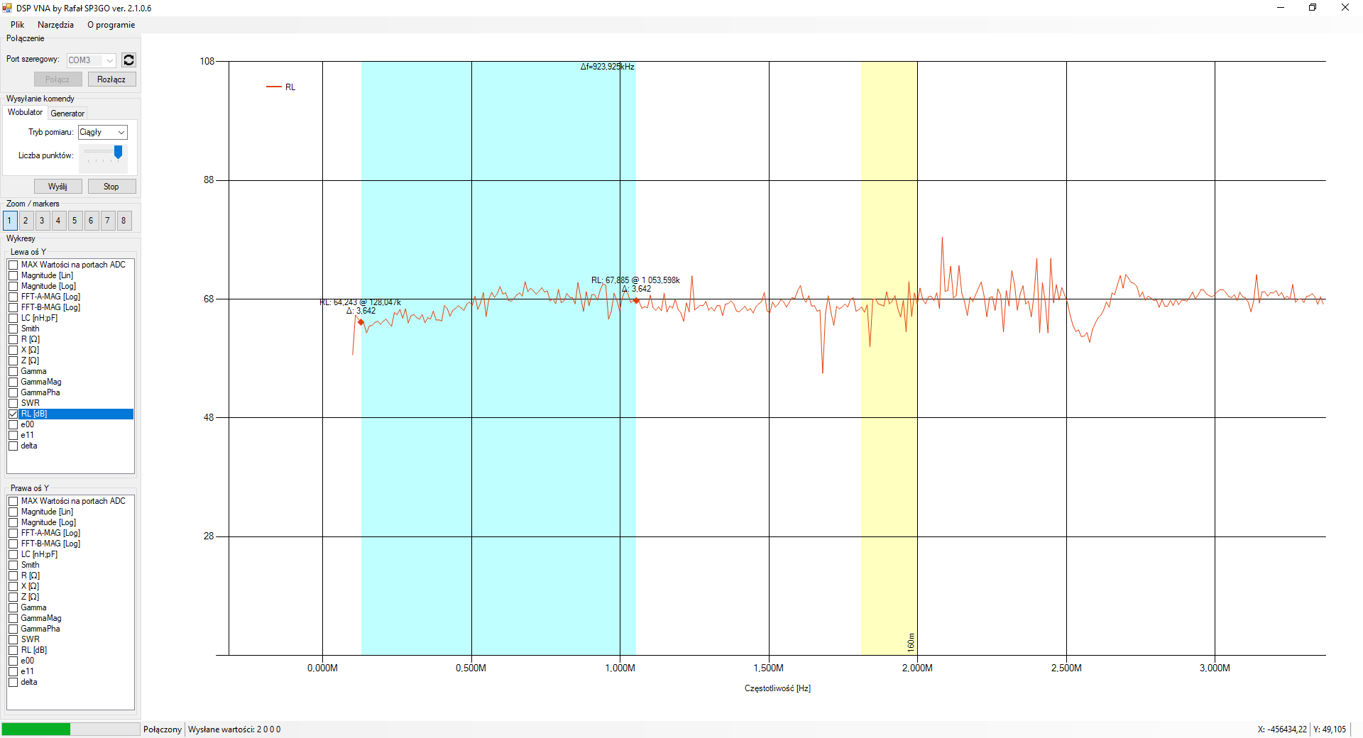
Task: Click the Rozłącz button
Action: 111,79
